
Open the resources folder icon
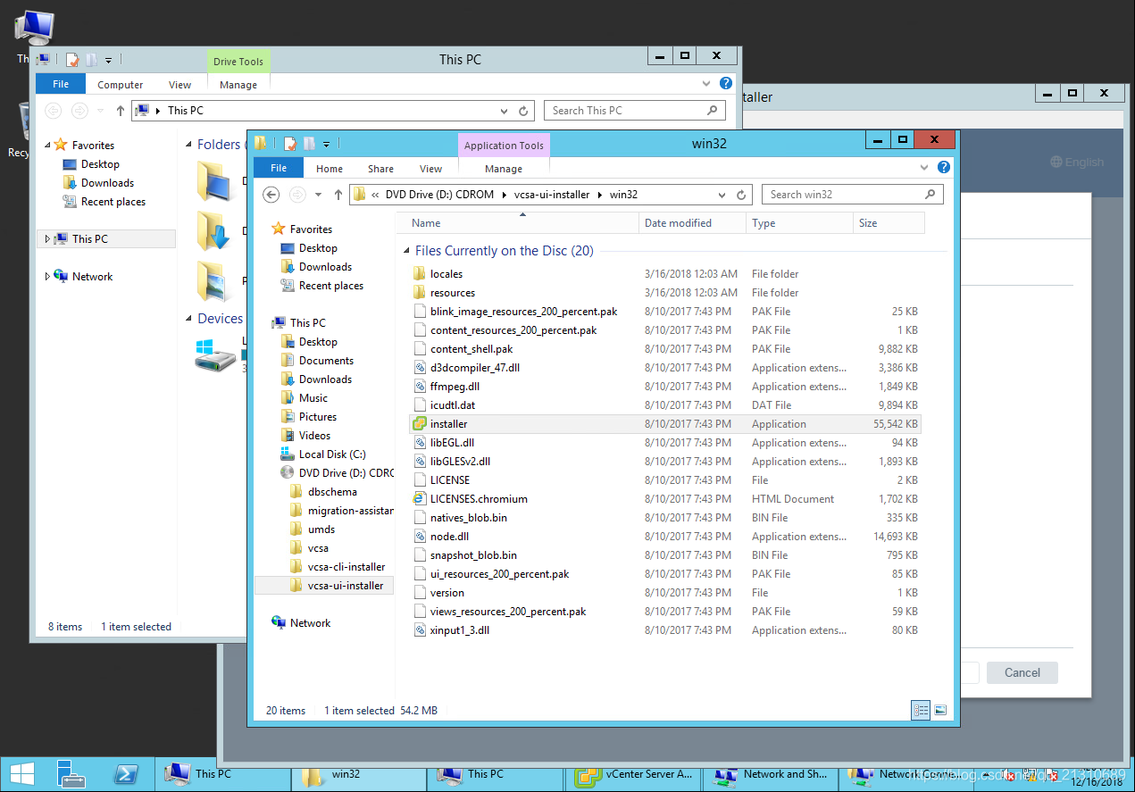point(420,293)
